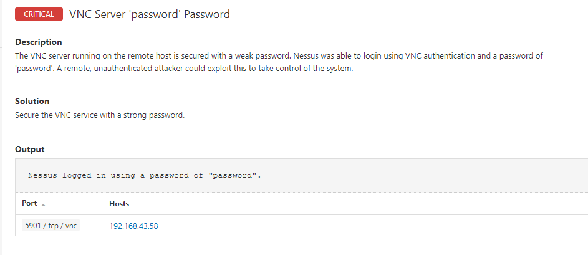Click the Port column sort arrow
Screen dimensions: 588x255
pyautogui.click(x=44, y=204)
